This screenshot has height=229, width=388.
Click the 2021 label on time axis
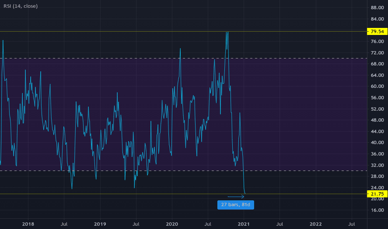(x=244, y=224)
